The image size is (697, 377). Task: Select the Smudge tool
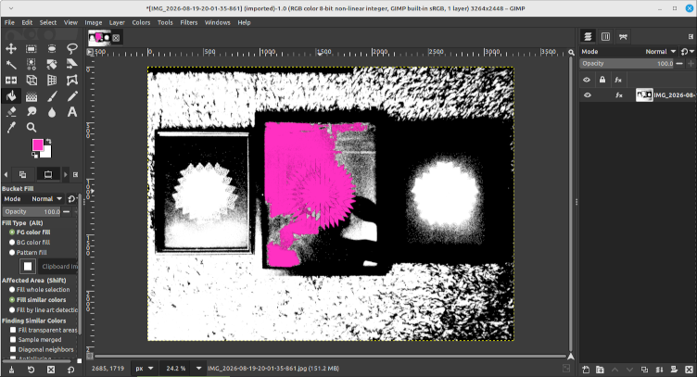point(32,112)
